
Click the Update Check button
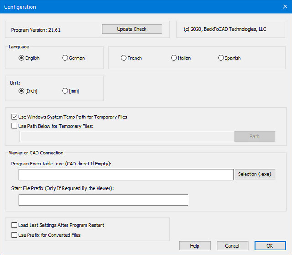pyautogui.click(x=131, y=29)
